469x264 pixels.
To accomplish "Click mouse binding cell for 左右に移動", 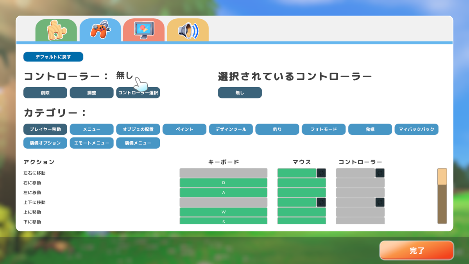I will (297, 173).
